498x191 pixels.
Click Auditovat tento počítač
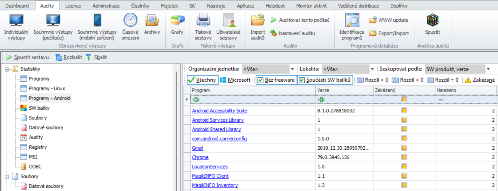pyautogui.click(x=300, y=20)
